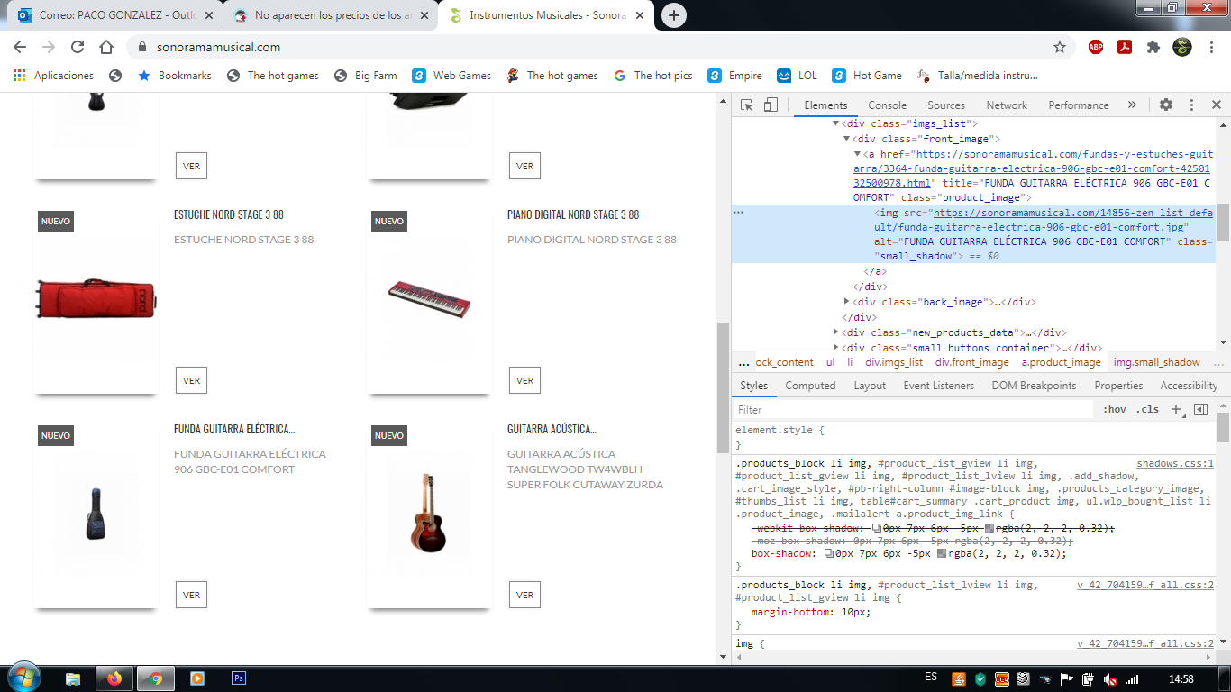Click VER for Guitarra Acústica Tanglewood
The image size is (1231, 692).
524,595
